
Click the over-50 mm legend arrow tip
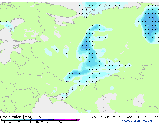point(79,120)
